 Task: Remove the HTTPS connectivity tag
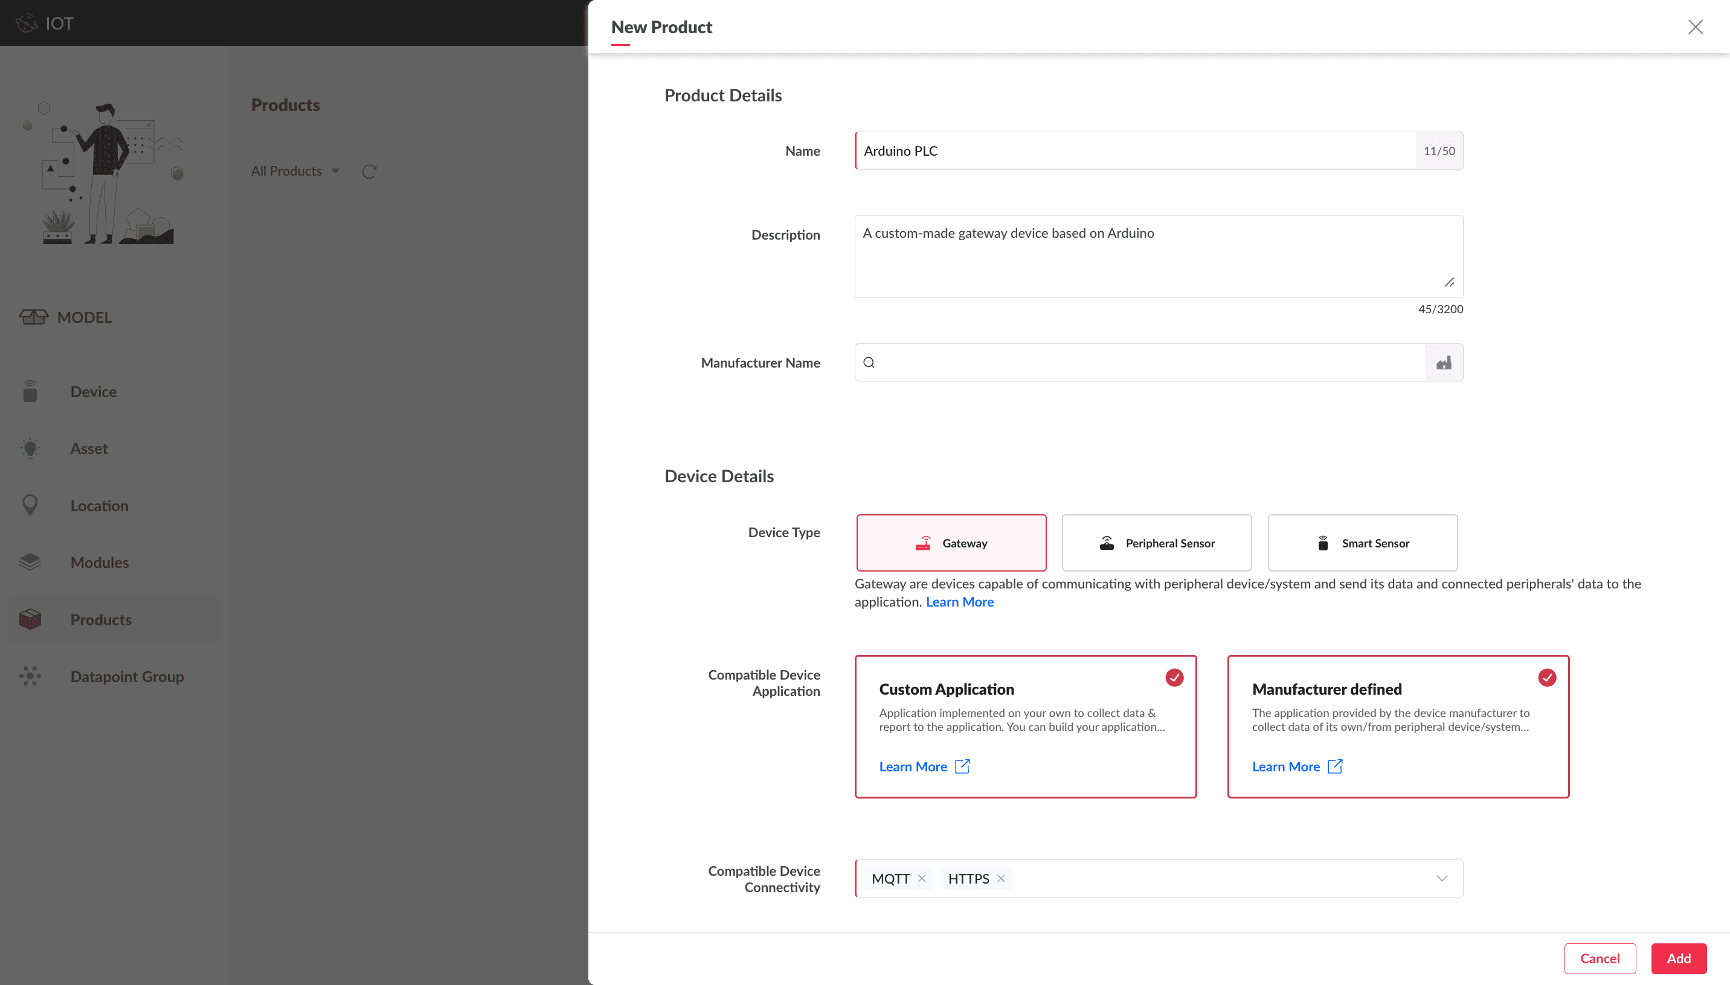click(x=1000, y=878)
